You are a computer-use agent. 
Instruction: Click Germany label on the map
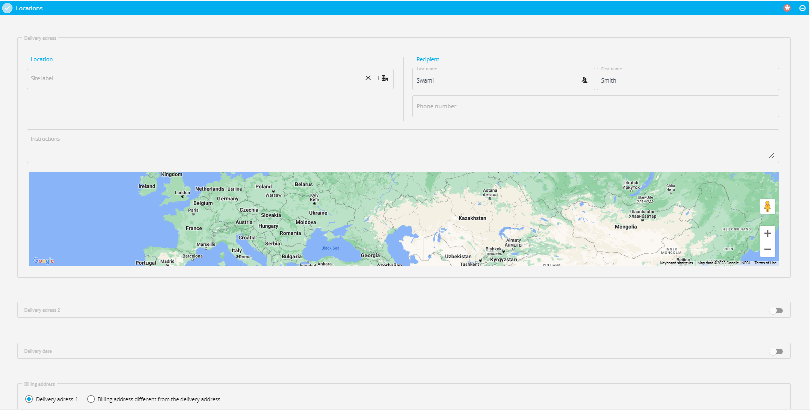228,199
